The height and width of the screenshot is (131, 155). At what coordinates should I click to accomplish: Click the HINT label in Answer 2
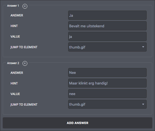14,83
